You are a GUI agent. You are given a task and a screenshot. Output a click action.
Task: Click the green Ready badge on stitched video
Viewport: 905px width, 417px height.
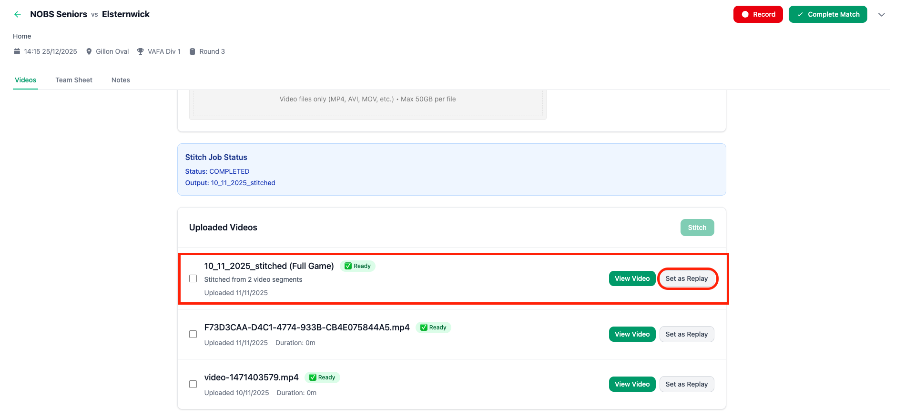tap(357, 266)
